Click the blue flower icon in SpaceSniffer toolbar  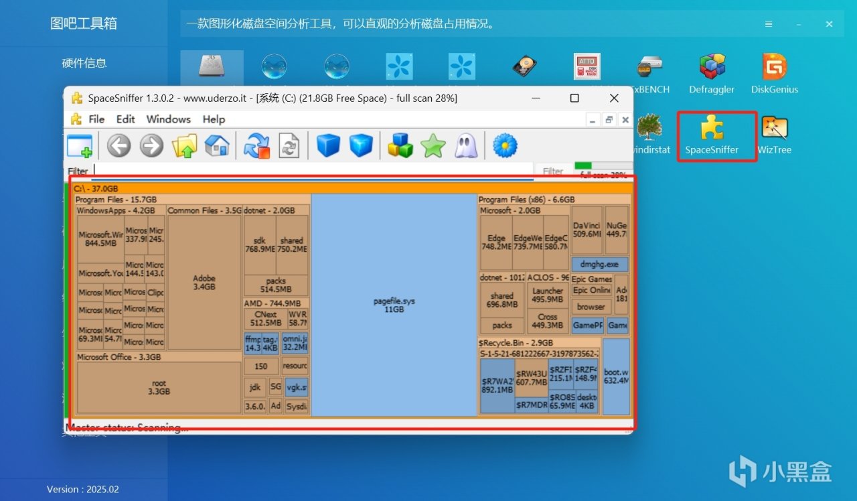tap(505, 145)
